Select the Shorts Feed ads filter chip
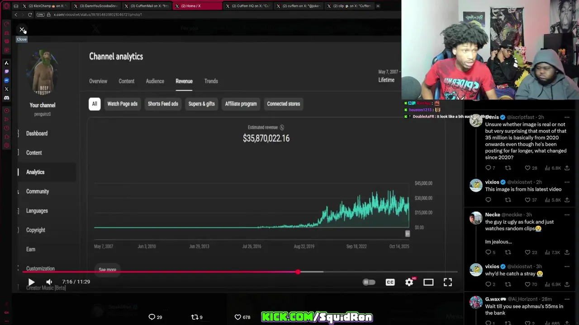 [163, 104]
